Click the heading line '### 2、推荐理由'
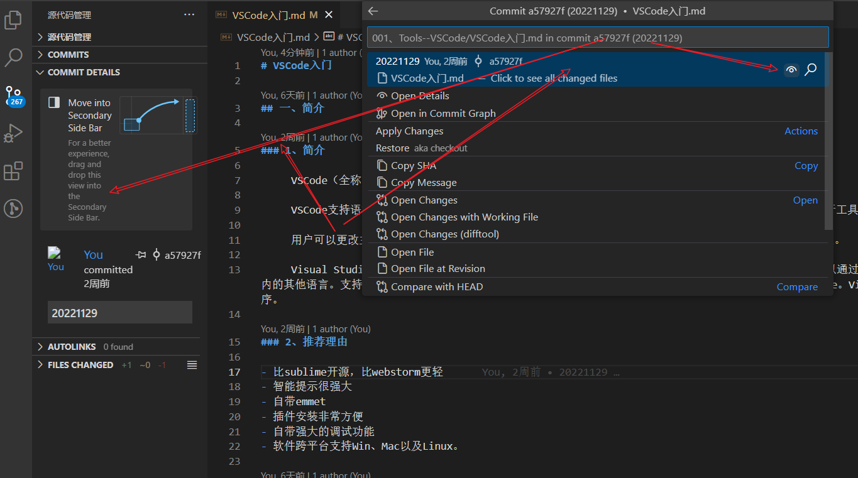858x478 pixels. click(304, 342)
